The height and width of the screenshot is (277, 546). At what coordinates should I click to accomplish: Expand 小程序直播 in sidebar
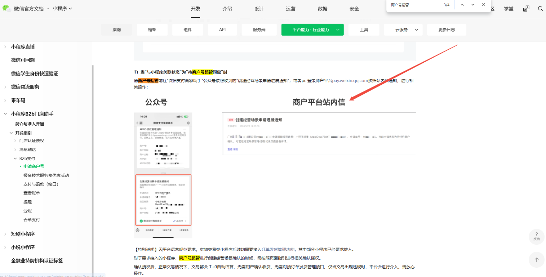tap(5, 47)
